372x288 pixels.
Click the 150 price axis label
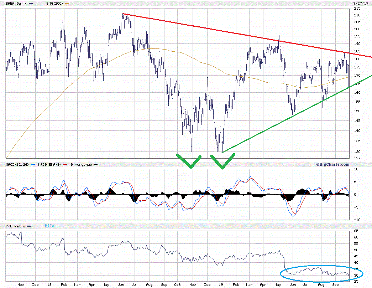pyautogui.click(x=357, y=111)
